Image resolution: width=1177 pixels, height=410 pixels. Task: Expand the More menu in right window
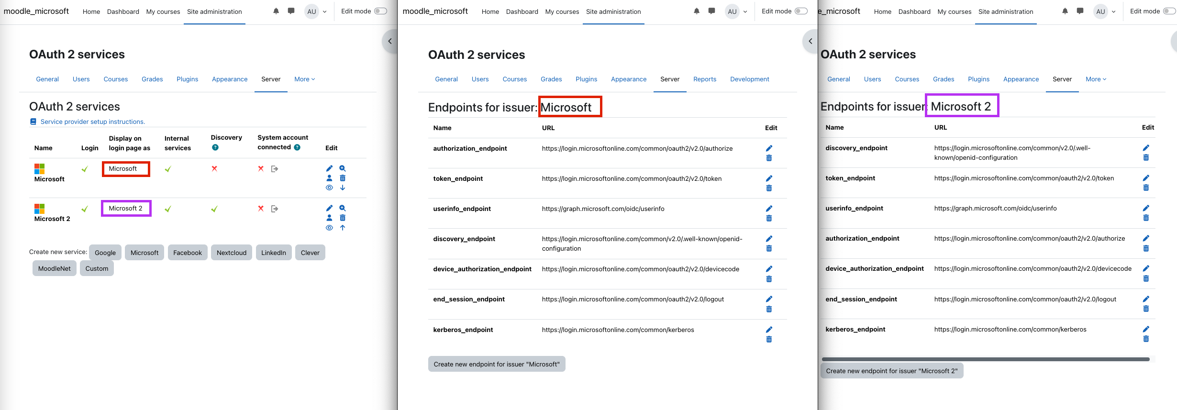(1096, 79)
